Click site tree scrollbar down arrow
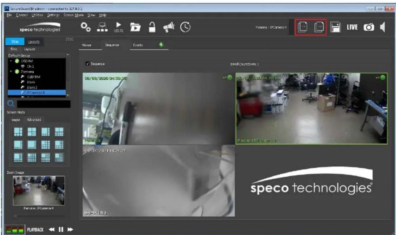 click(68, 95)
